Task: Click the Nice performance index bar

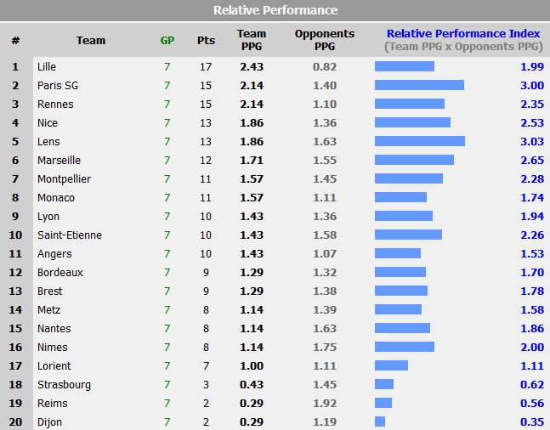Action: point(412,123)
